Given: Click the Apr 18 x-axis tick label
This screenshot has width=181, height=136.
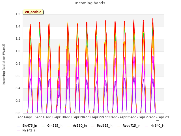Looking at the screenshot, I should [x=60, y=117].
